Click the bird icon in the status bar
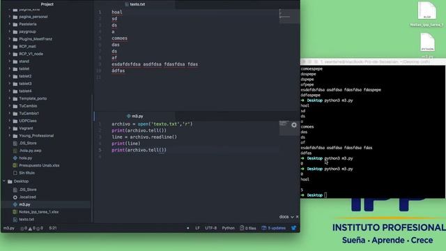 click(x=293, y=228)
